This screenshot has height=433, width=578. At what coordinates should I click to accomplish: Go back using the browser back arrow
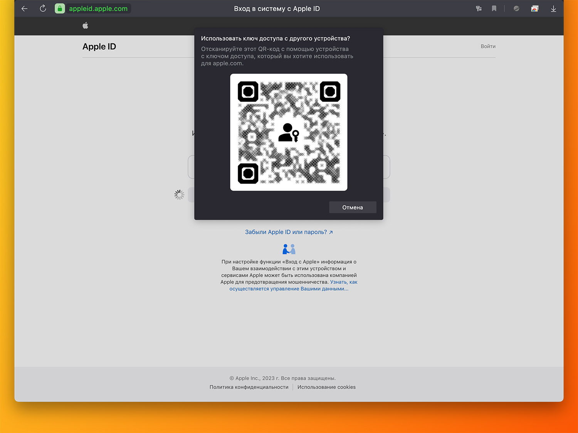(x=25, y=8)
